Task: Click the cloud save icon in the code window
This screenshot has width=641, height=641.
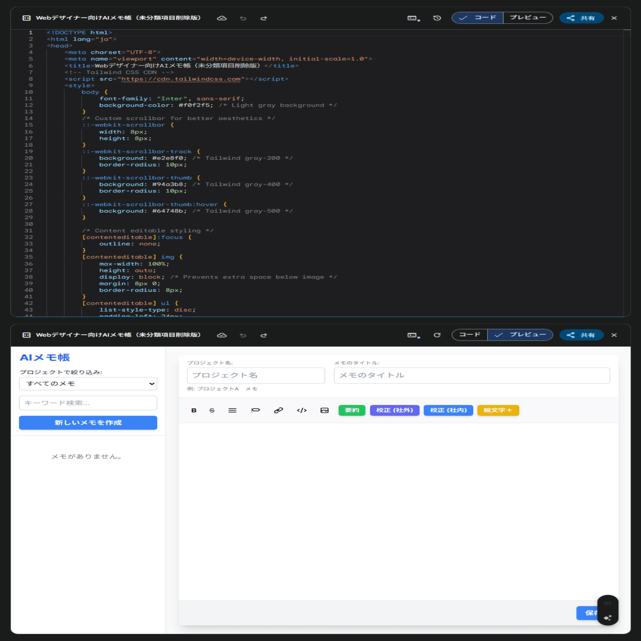Action: (x=222, y=18)
